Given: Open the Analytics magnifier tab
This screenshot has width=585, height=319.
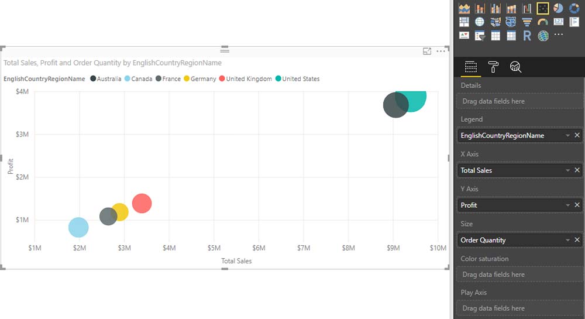Looking at the screenshot, I should pos(515,67).
